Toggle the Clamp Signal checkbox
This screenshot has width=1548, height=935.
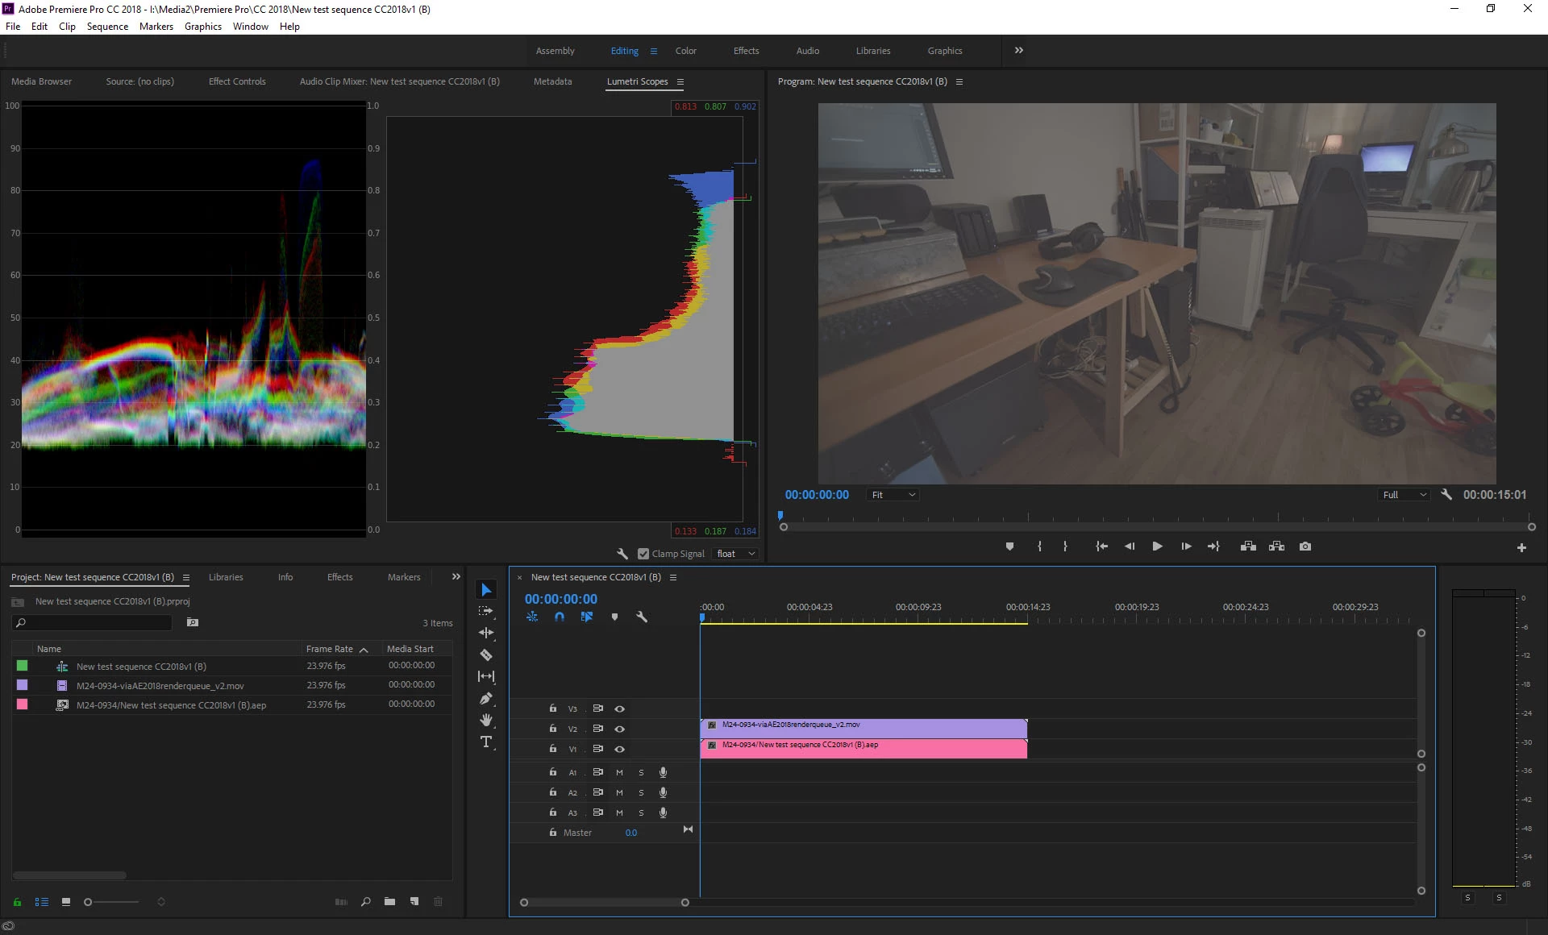click(643, 554)
